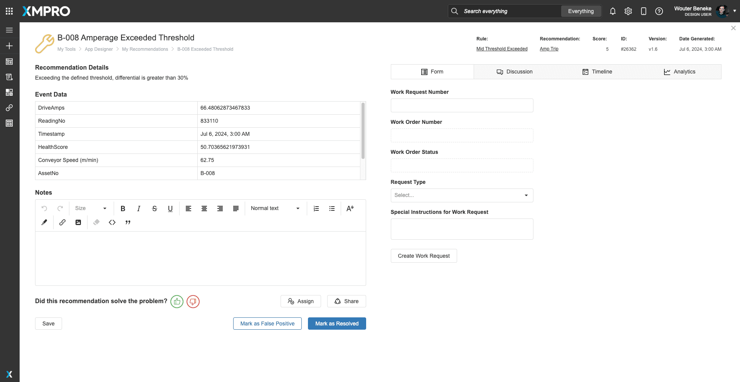Click the thumbs down feedback icon
Viewport: 740px width, 382px height.
(x=193, y=302)
